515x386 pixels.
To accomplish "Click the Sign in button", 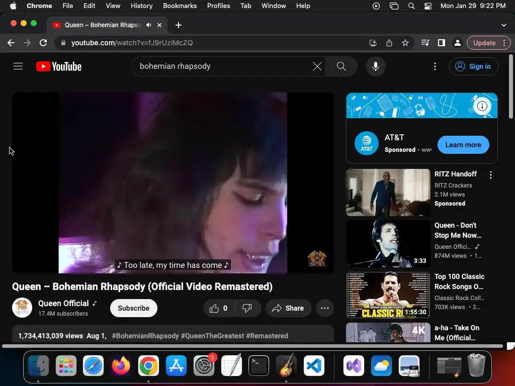I will pos(474,66).
